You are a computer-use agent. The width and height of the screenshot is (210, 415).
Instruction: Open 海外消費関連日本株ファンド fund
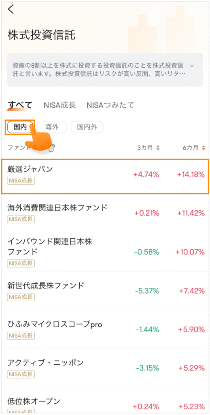[105, 213]
